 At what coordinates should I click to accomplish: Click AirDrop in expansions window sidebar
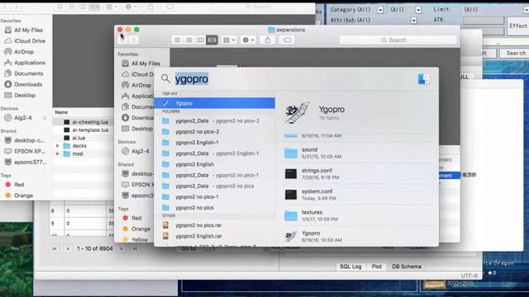click(x=136, y=85)
